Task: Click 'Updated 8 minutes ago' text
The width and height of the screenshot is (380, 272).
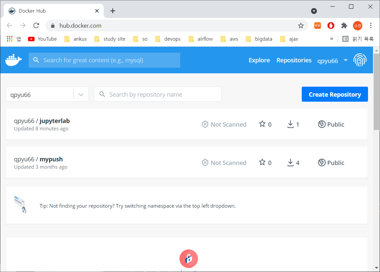Action: (41, 129)
